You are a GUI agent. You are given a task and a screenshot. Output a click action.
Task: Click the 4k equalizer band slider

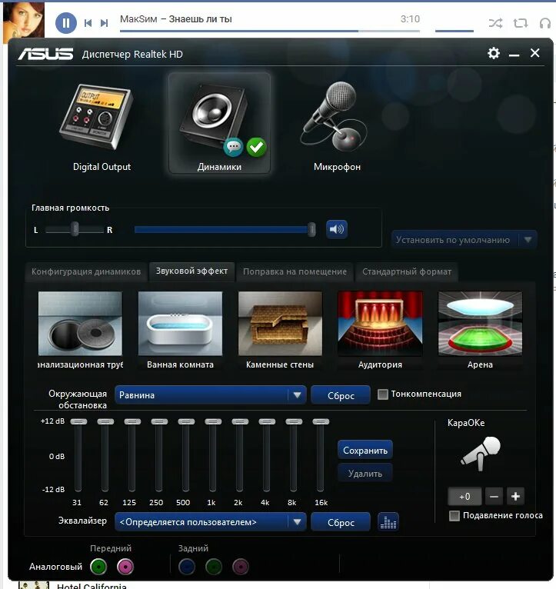[x=267, y=421]
